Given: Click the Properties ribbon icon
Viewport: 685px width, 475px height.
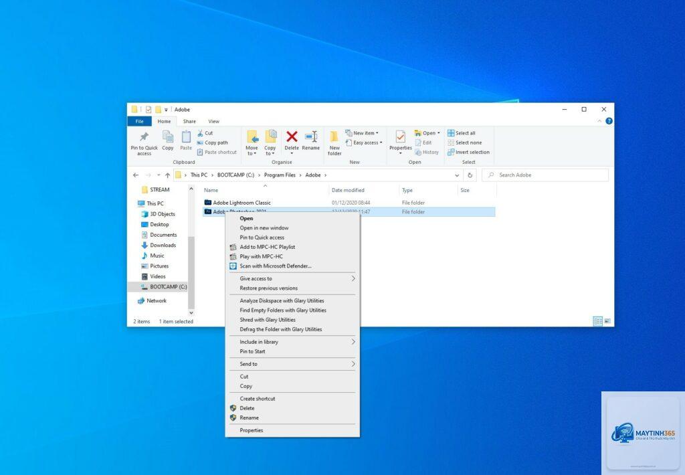Looking at the screenshot, I should (x=401, y=142).
